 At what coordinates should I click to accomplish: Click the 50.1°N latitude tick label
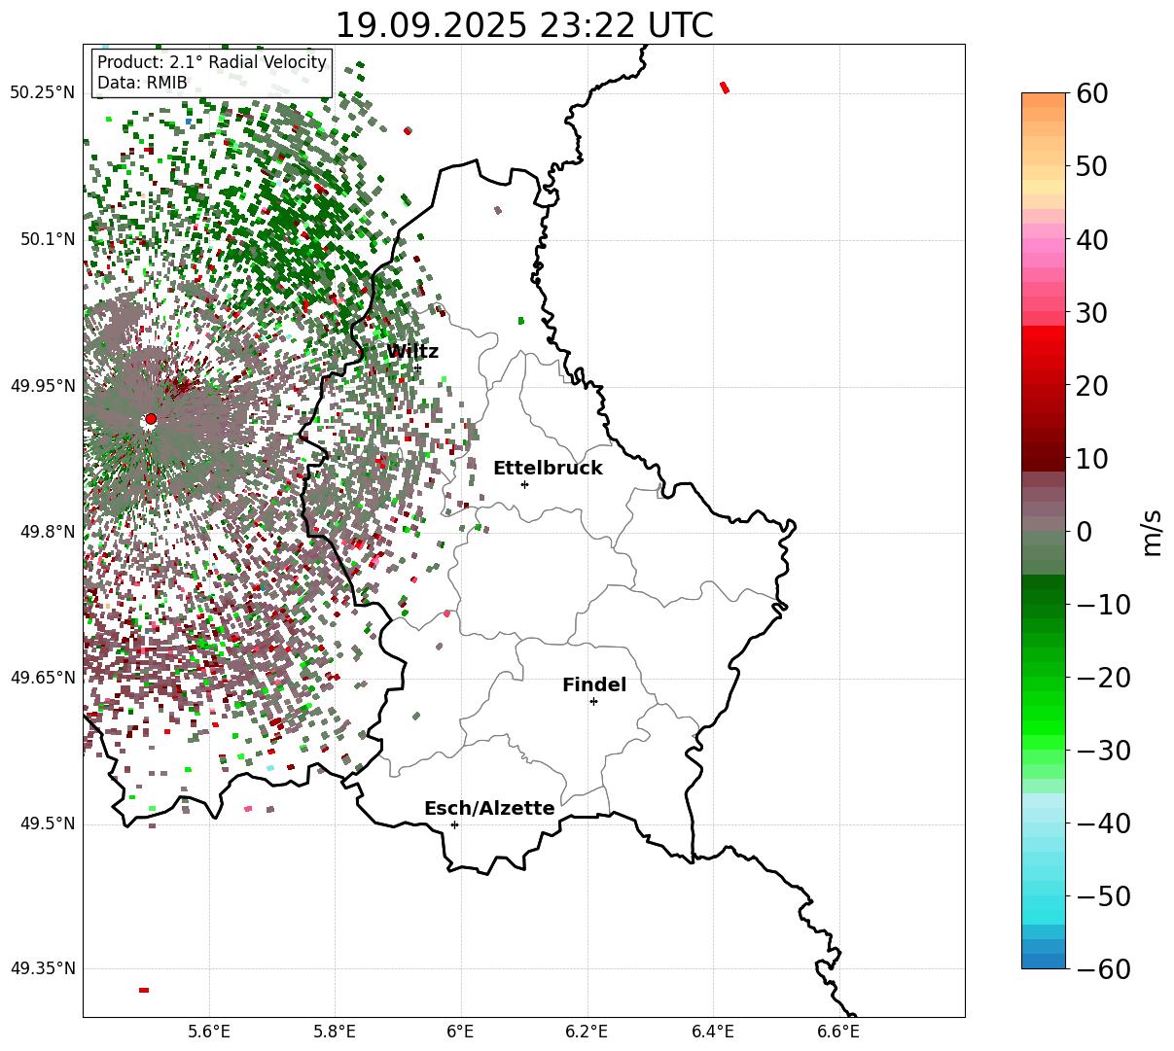tap(47, 239)
